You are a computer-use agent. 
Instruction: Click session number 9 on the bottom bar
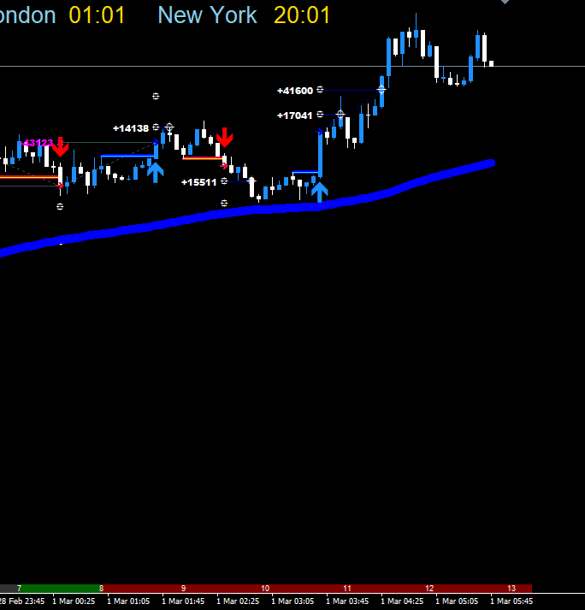(184, 589)
